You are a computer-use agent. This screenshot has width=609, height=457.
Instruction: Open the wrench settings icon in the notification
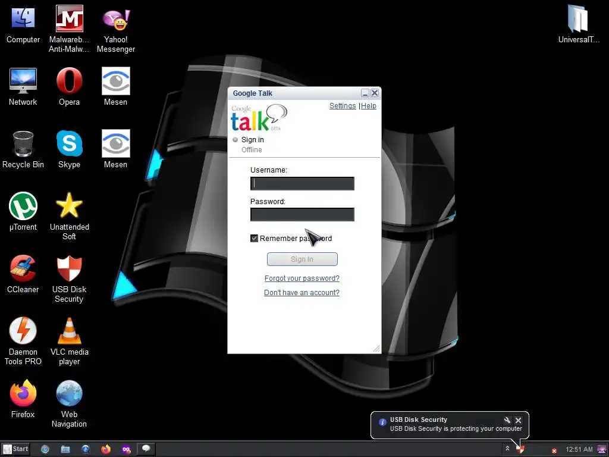507,420
